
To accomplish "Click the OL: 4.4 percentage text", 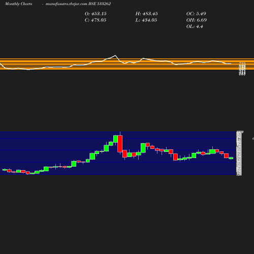I will [x=195, y=26].
